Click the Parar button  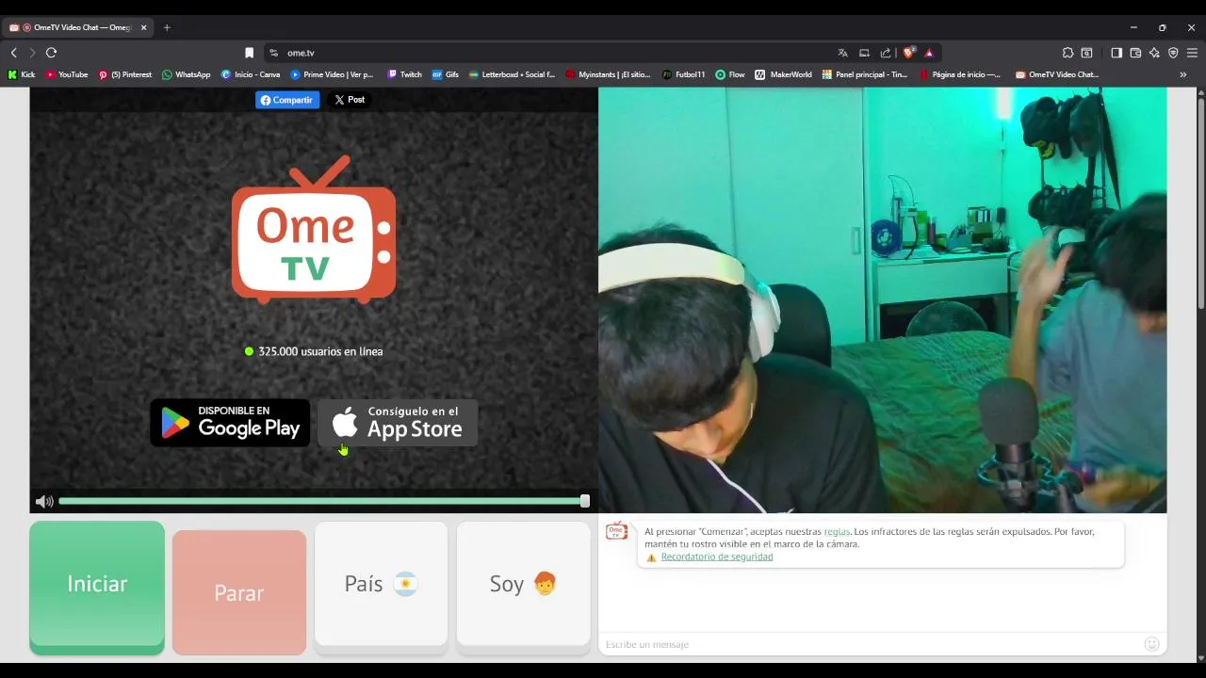tap(239, 592)
